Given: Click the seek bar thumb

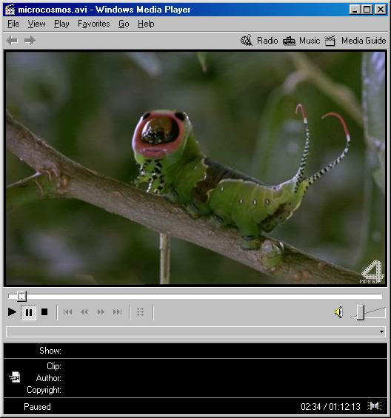Looking at the screenshot, I should [21, 296].
